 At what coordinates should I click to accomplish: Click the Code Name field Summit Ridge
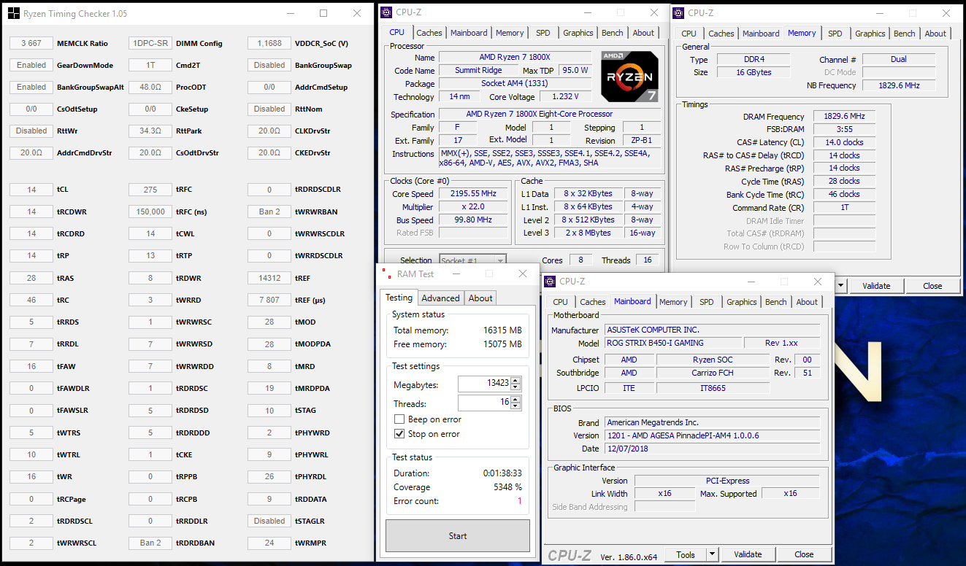click(x=478, y=71)
